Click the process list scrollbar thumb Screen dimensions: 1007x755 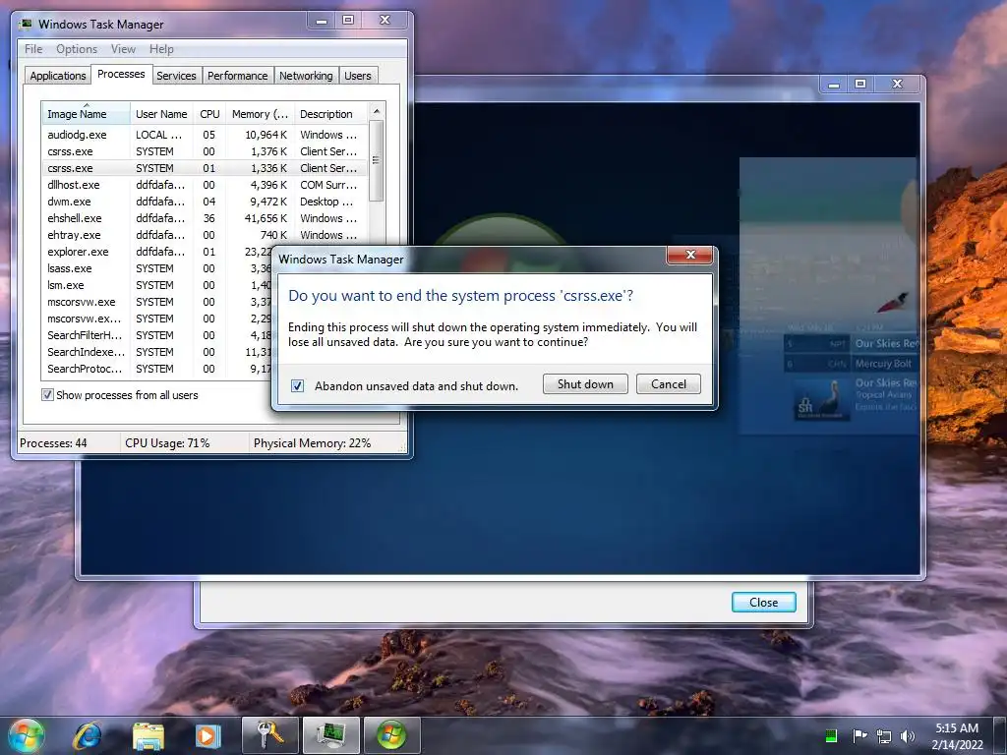377,160
